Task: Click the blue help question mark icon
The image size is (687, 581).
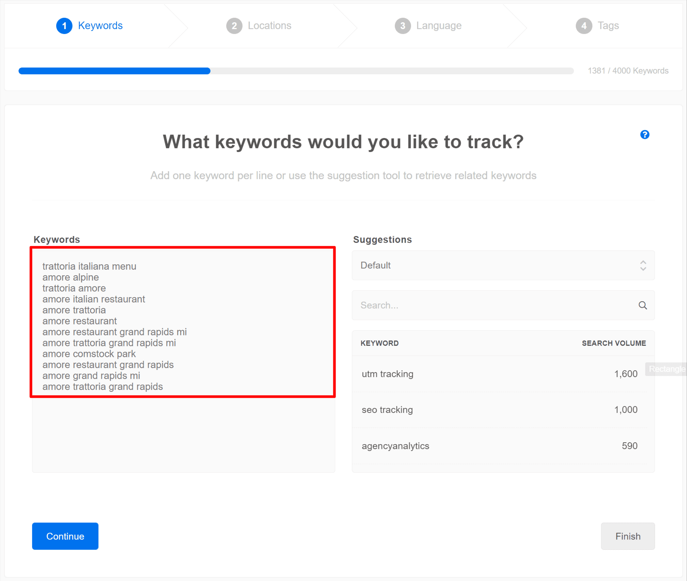Action: [x=645, y=135]
